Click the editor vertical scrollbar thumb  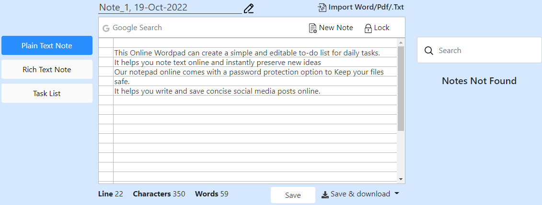tap(401, 88)
